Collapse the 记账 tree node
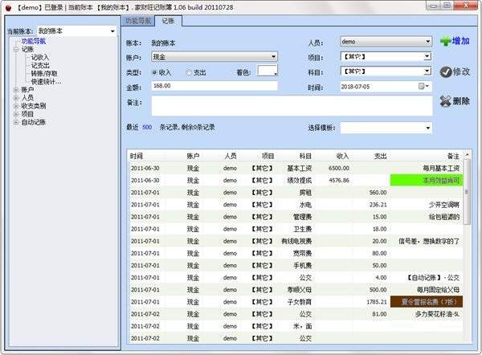The width and height of the screenshot is (482, 355). click(x=14, y=49)
